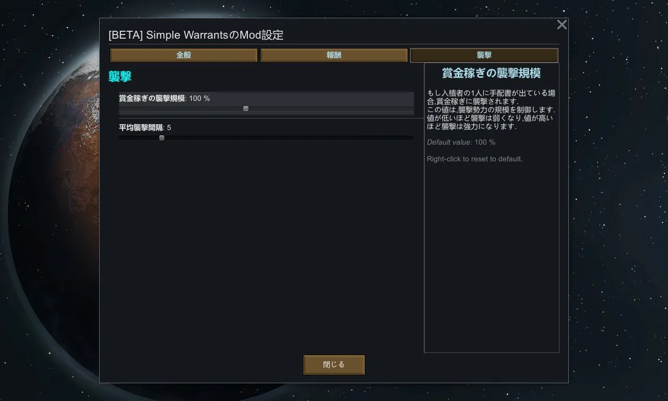Click the description paragraph in the right panel
Viewport: 668px width, 401px height.
tap(491, 110)
